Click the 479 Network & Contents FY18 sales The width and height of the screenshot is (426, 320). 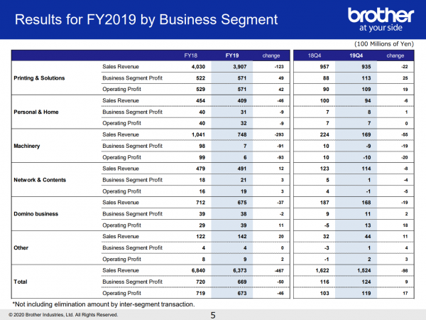[200, 169]
